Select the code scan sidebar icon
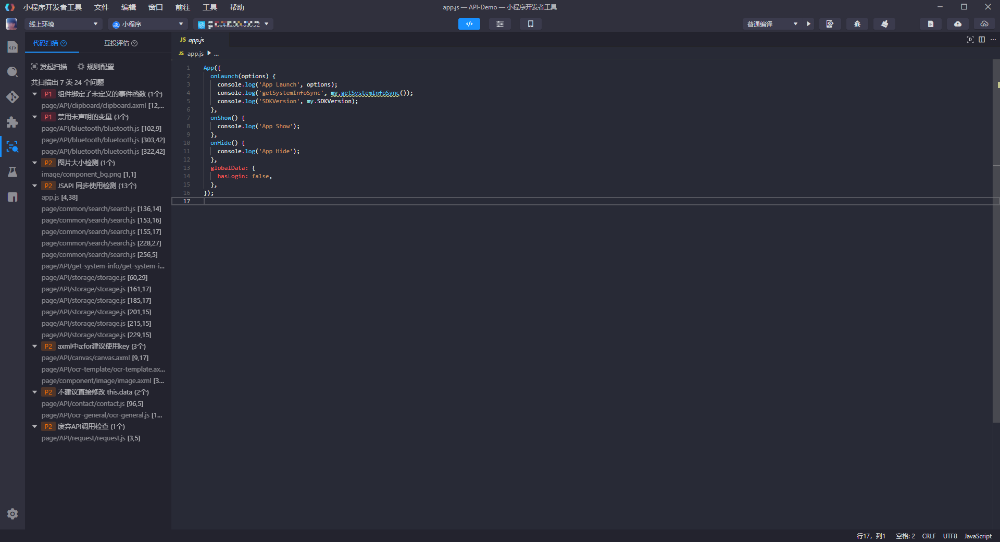The image size is (1000, 542). click(x=12, y=147)
